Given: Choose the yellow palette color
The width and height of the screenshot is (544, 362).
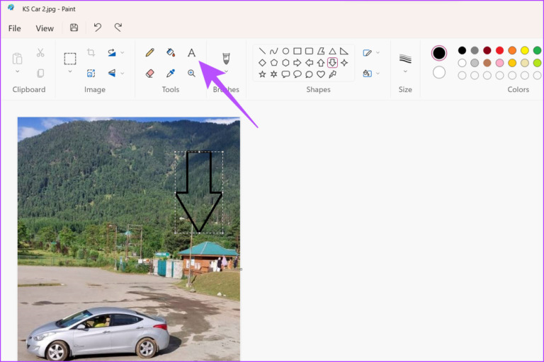Looking at the screenshot, I should point(525,51).
